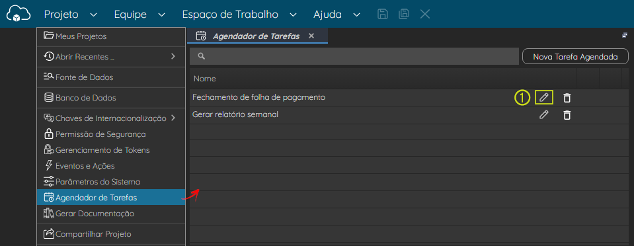Click the chevron next to Equipe

coord(161,15)
